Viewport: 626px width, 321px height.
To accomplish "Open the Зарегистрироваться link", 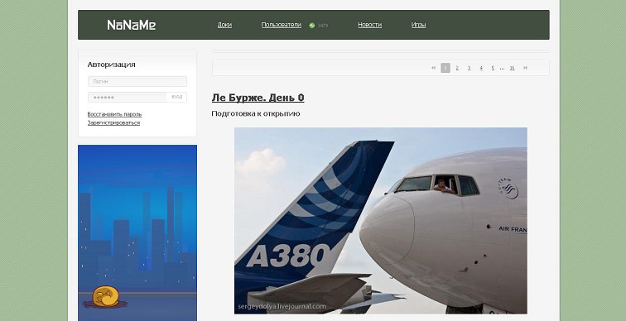I will pyautogui.click(x=113, y=122).
